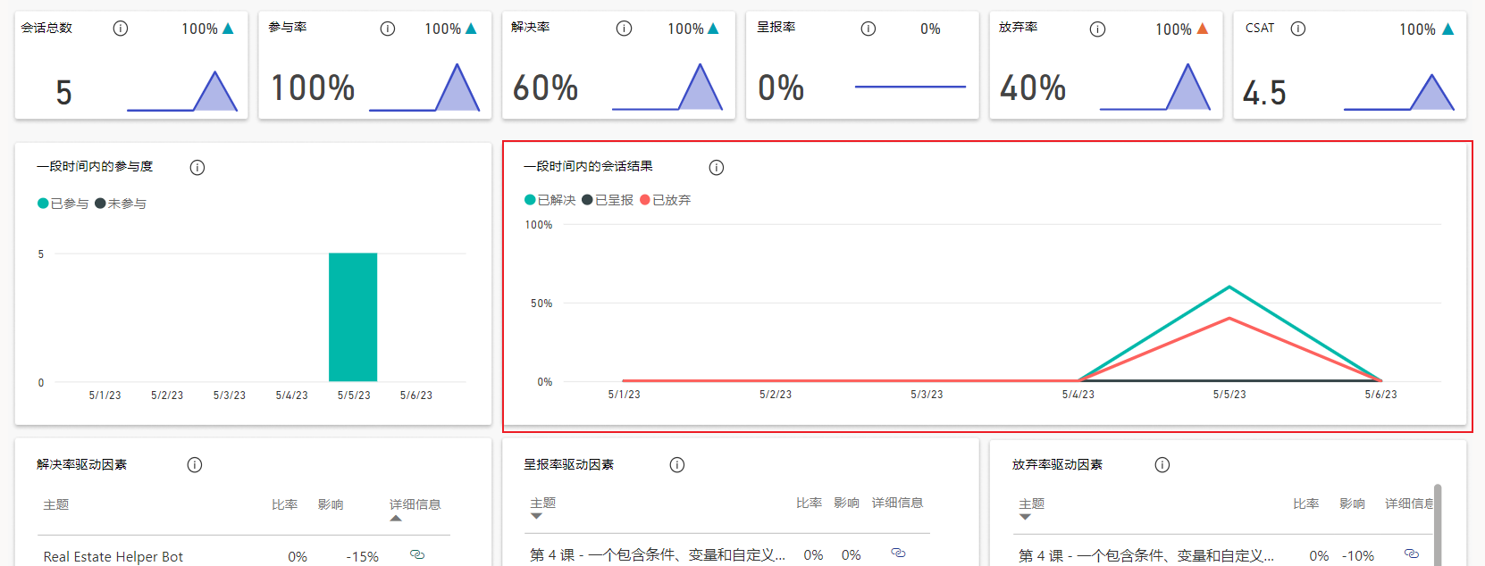Sort 放弃率 drivers by 主题 column arrow
The image size is (1485, 566).
1025,517
